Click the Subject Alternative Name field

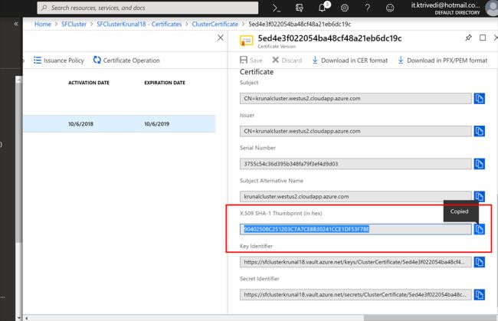pyautogui.click(x=355, y=197)
